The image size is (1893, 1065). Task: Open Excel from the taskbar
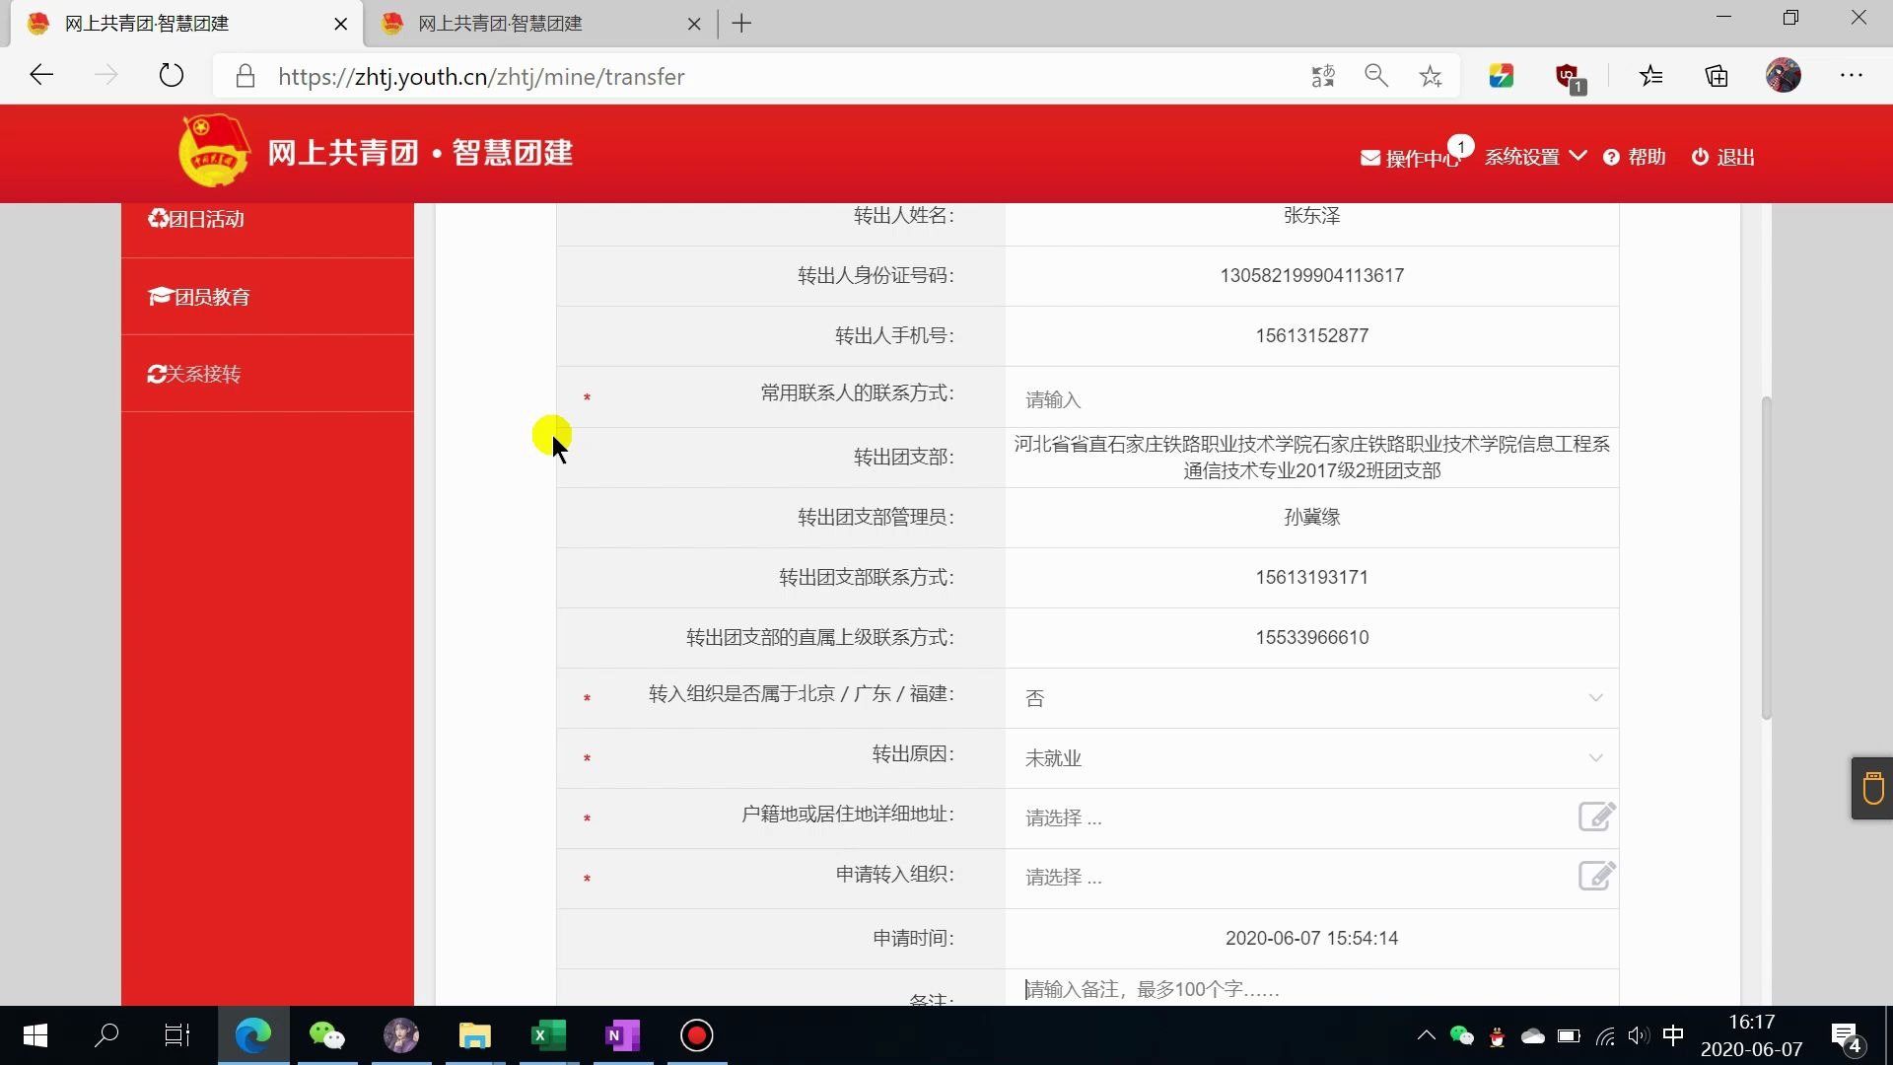tap(549, 1035)
